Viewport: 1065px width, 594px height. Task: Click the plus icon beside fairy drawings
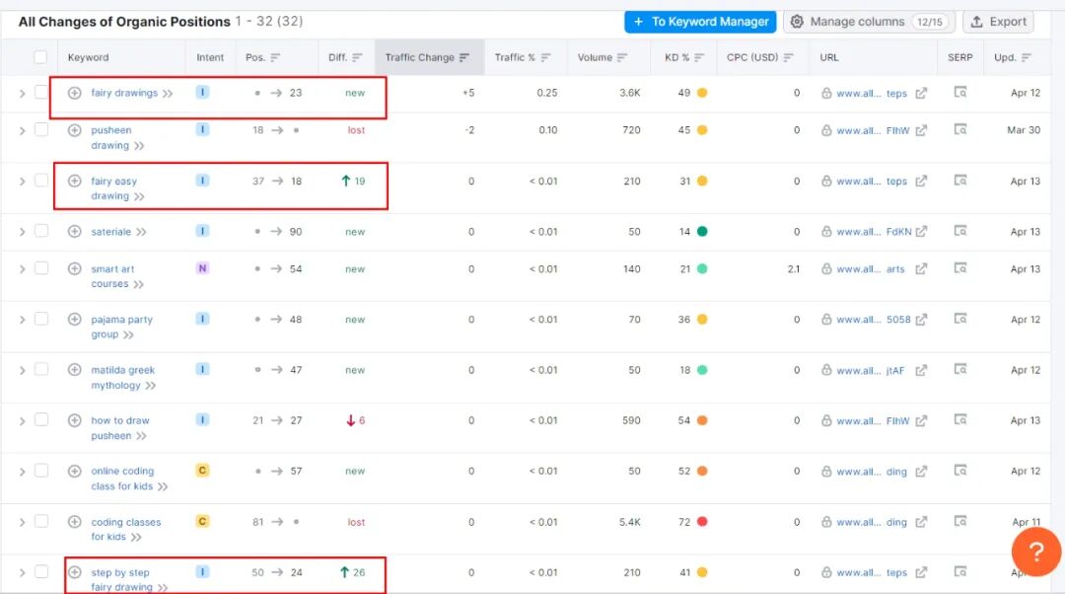click(x=74, y=93)
